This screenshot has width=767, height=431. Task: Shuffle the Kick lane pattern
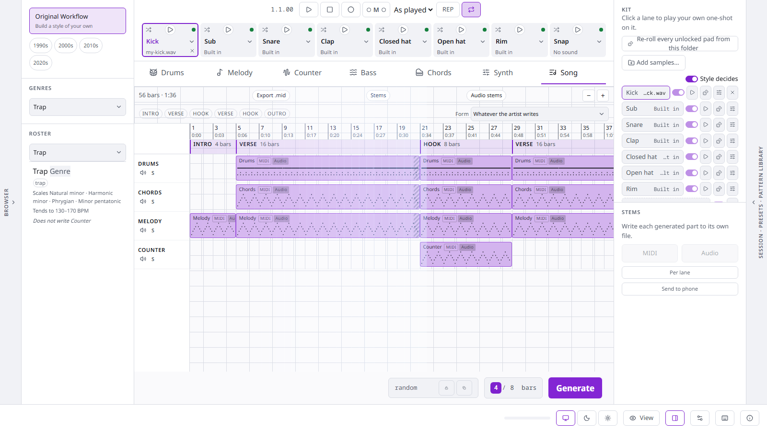tap(149, 30)
